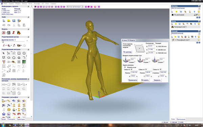This screenshot has width=203, height=127.
Task: Click the redo arrow icon in Файл section
Action: coord(9,25)
